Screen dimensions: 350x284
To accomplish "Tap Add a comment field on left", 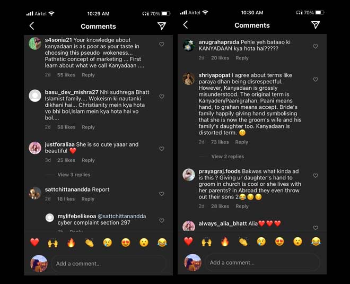I will (x=109, y=264).
